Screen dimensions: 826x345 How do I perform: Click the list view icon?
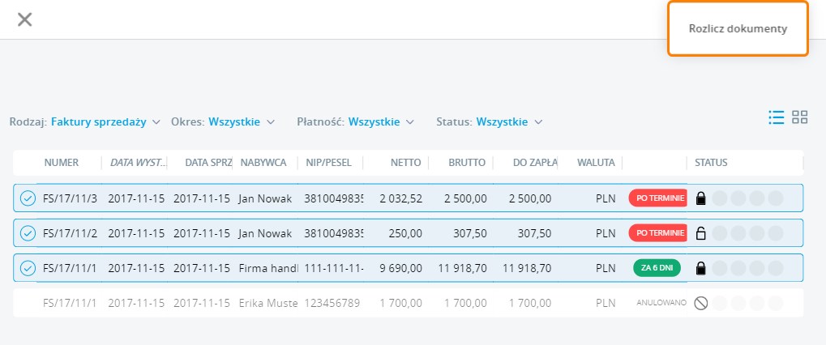pos(776,117)
